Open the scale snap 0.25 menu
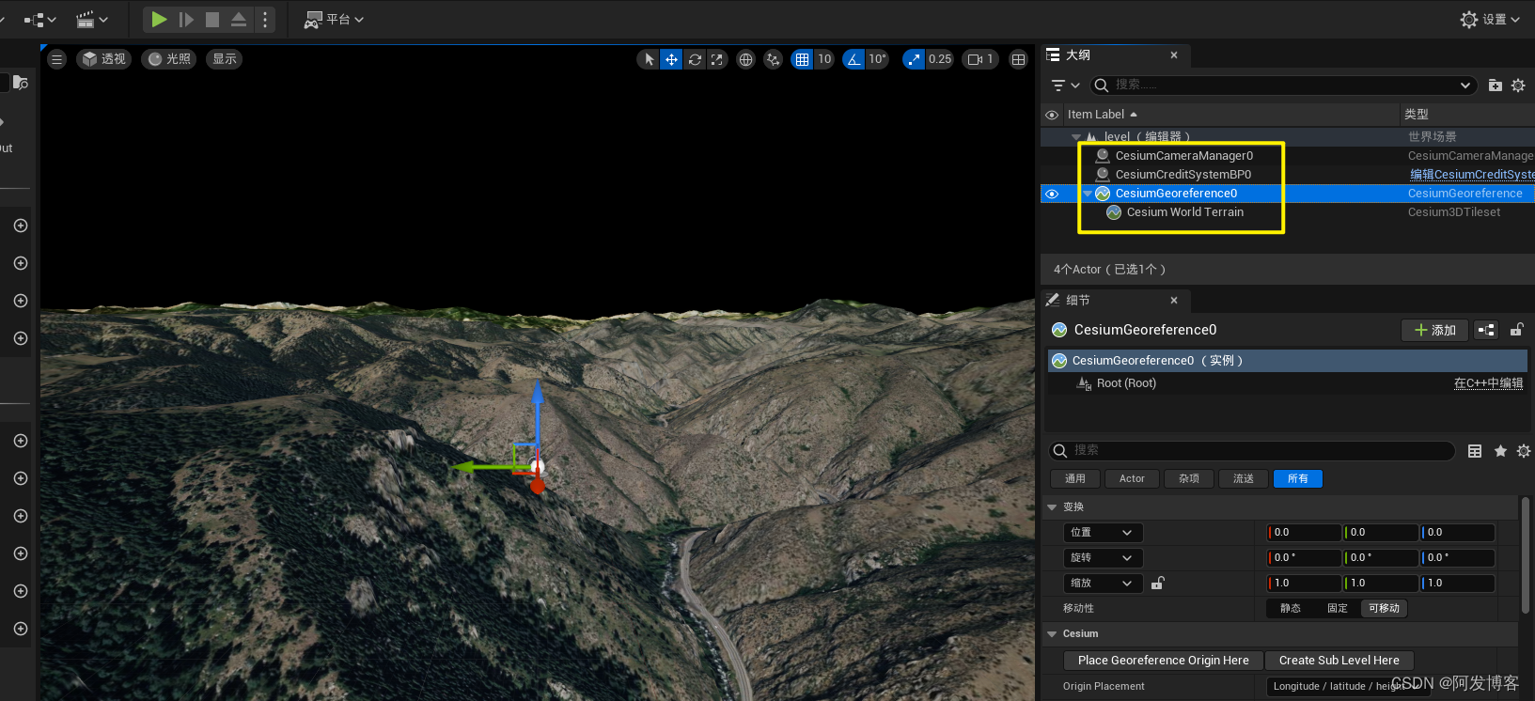Viewport: 1535px width, 701px height. coord(940,59)
